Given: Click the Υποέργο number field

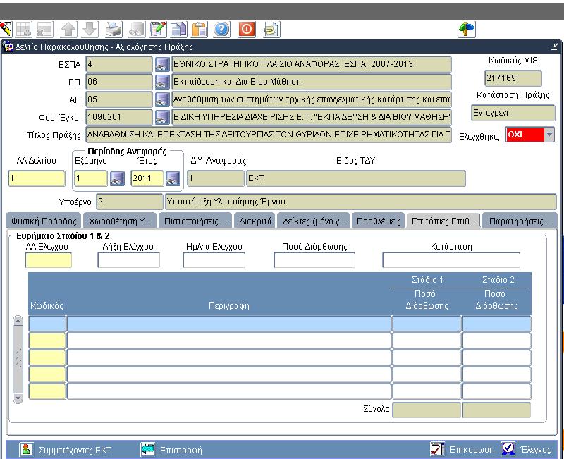Looking at the screenshot, I should [x=130, y=202].
